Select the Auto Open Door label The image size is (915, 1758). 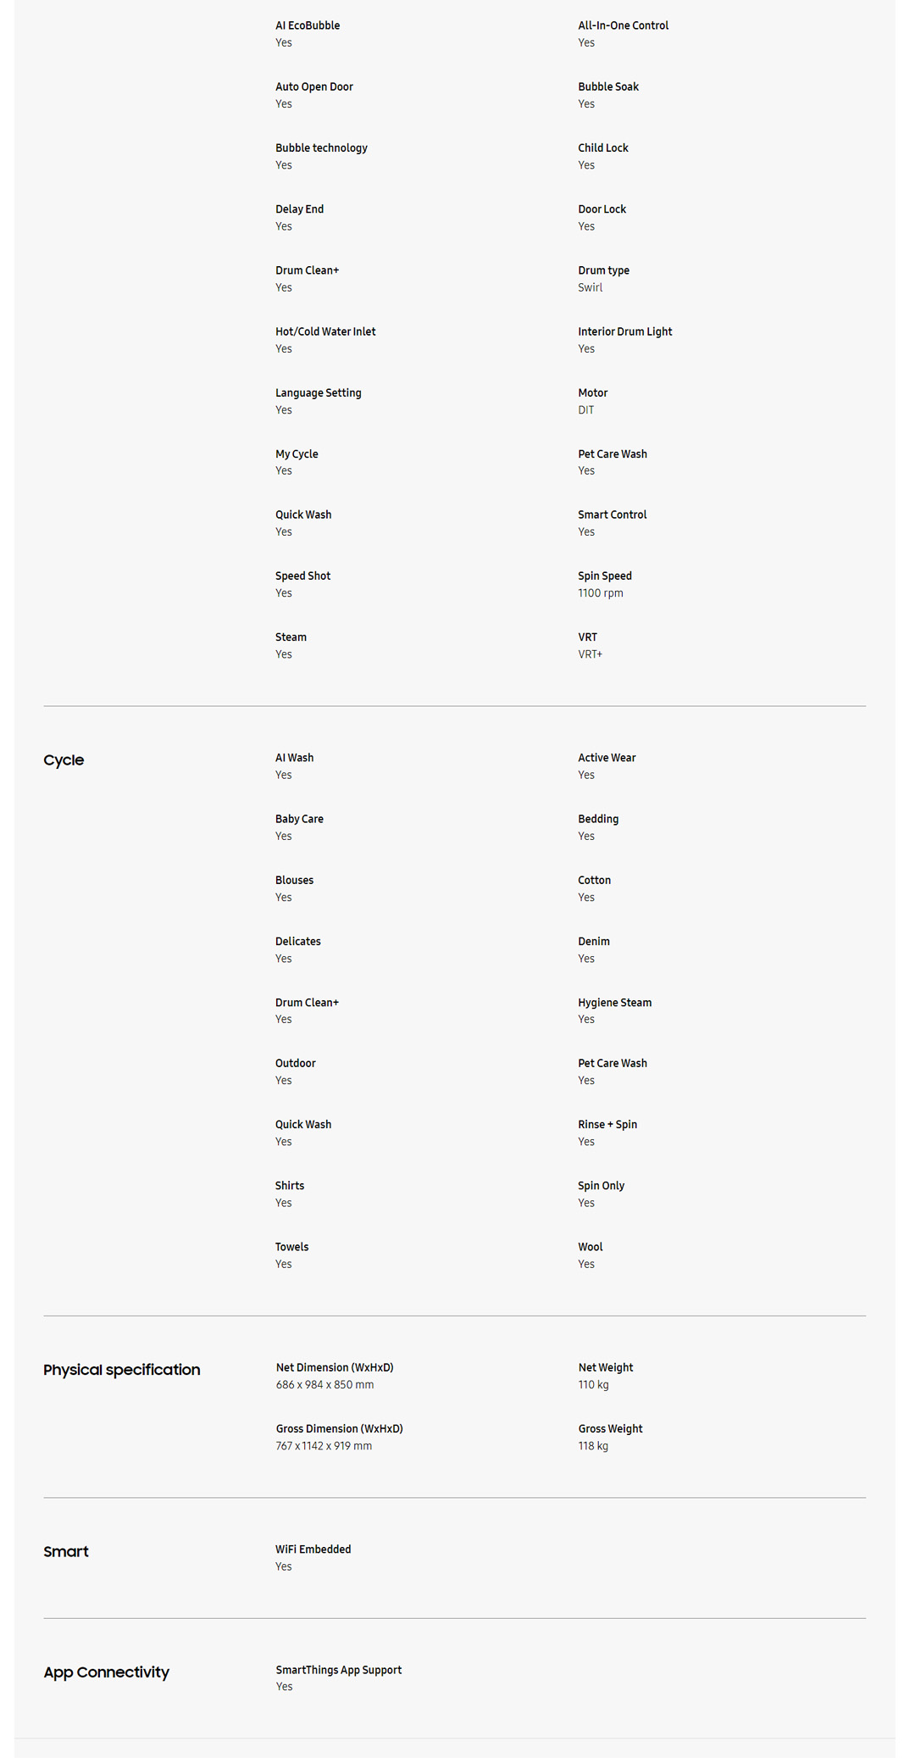[x=313, y=86]
